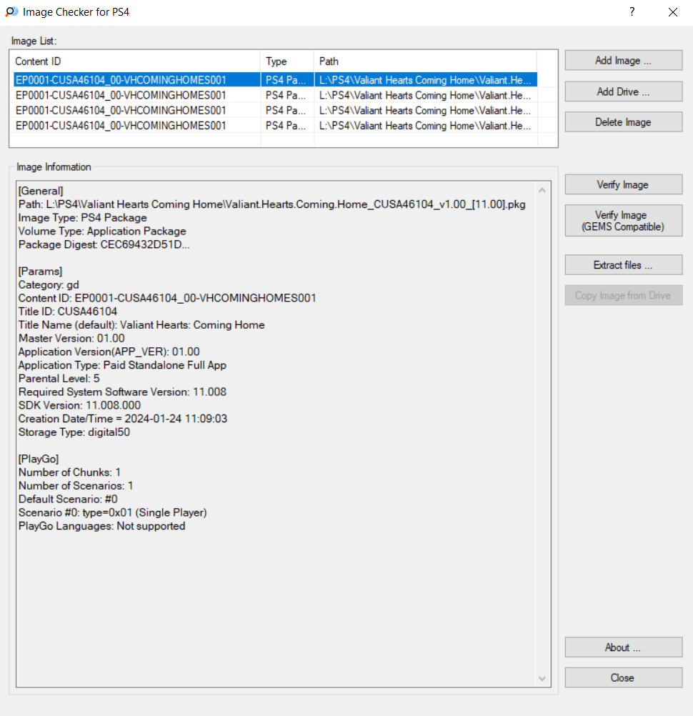Click the Copy Image from Drive button
This screenshot has width=693, height=716.
(624, 295)
